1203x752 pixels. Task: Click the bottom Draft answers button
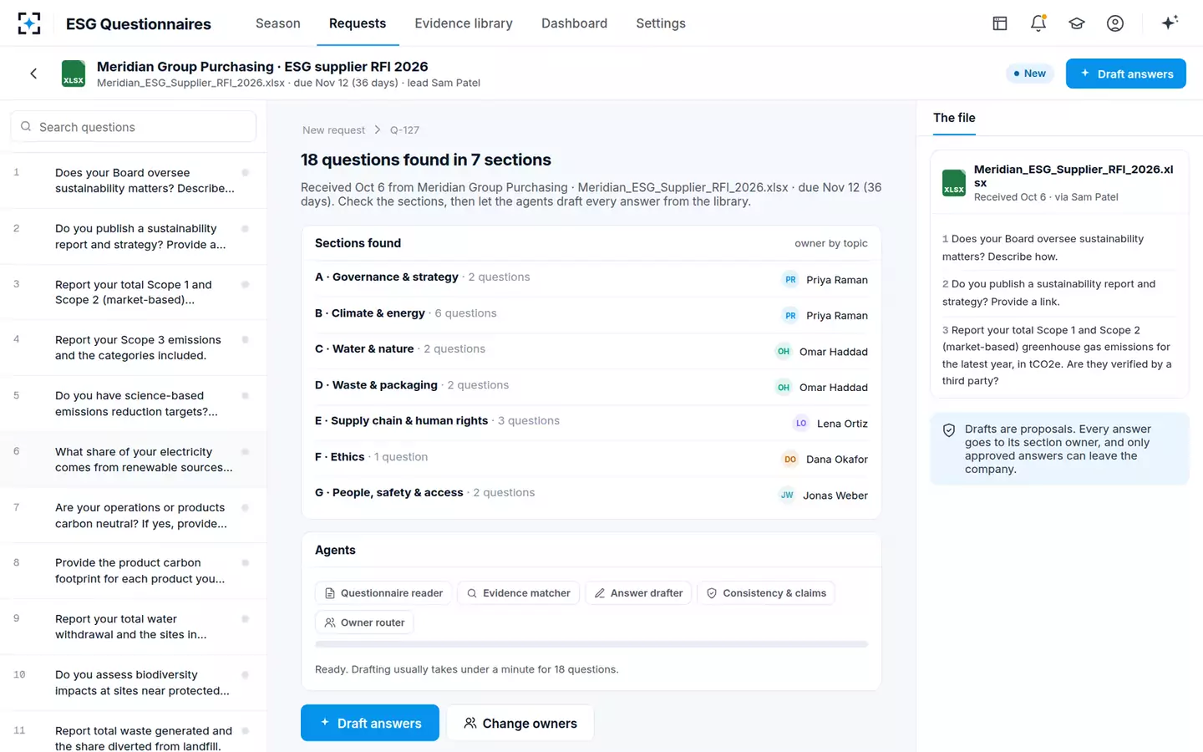[x=370, y=723]
